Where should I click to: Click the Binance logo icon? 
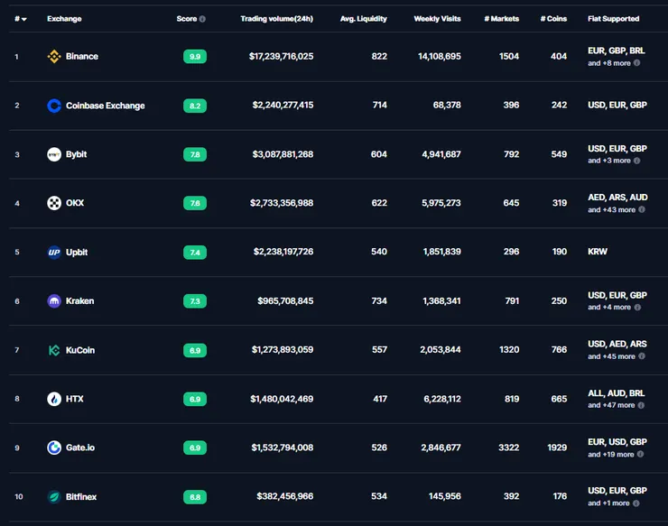[x=54, y=56]
